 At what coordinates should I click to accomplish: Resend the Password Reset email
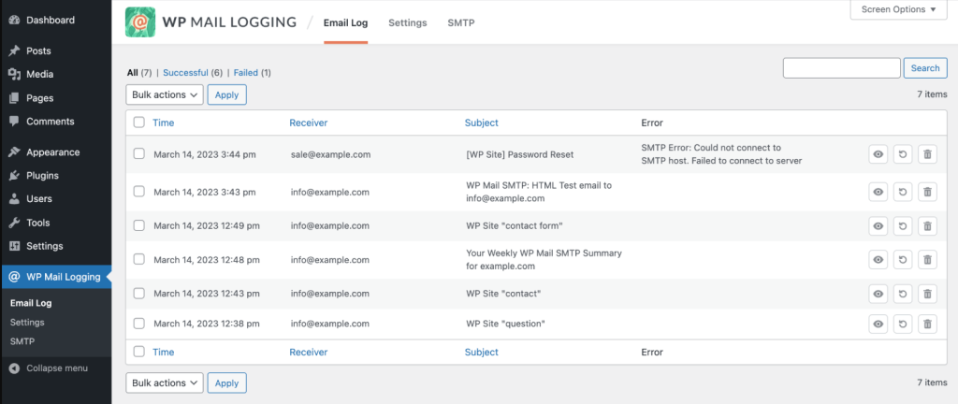[x=903, y=154]
